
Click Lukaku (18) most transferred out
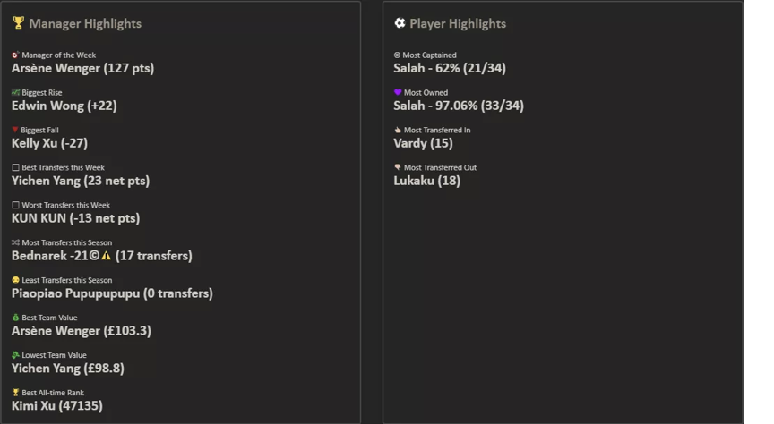click(426, 181)
